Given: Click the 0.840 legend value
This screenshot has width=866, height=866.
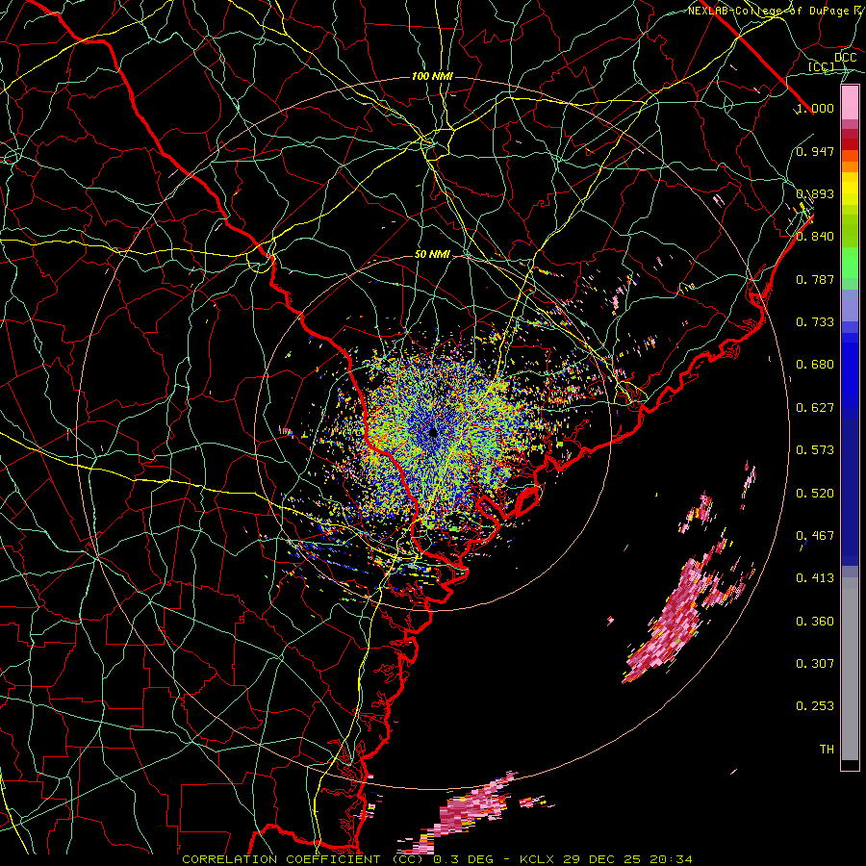Looking at the screenshot, I should pyautogui.click(x=815, y=237).
